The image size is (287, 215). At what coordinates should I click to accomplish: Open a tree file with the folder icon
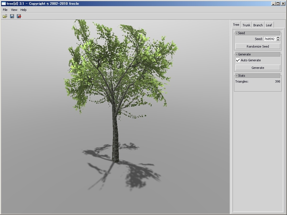5,16
